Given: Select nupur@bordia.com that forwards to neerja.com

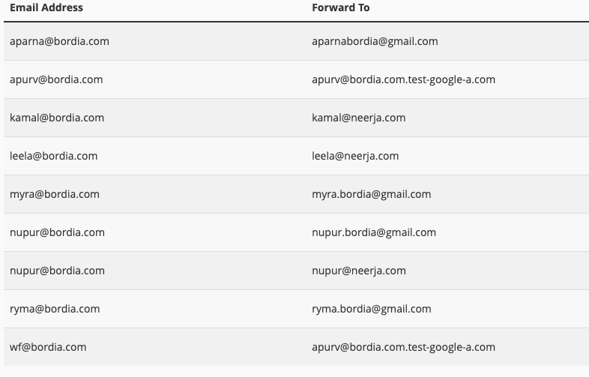Looking at the screenshot, I should [x=57, y=271].
